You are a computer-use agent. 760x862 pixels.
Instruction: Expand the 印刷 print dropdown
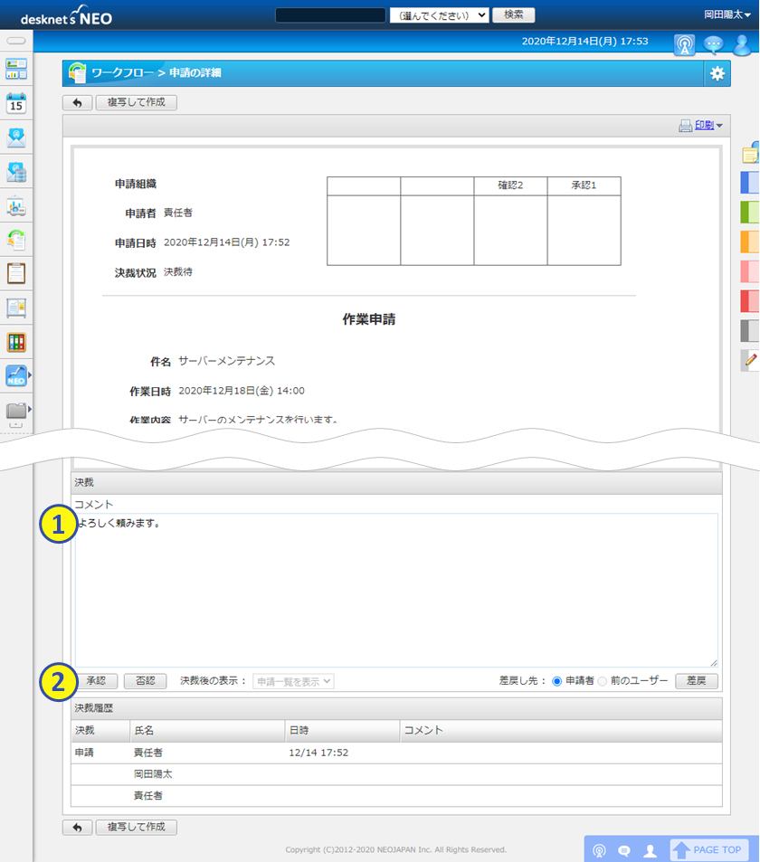click(x=702, y=126)
